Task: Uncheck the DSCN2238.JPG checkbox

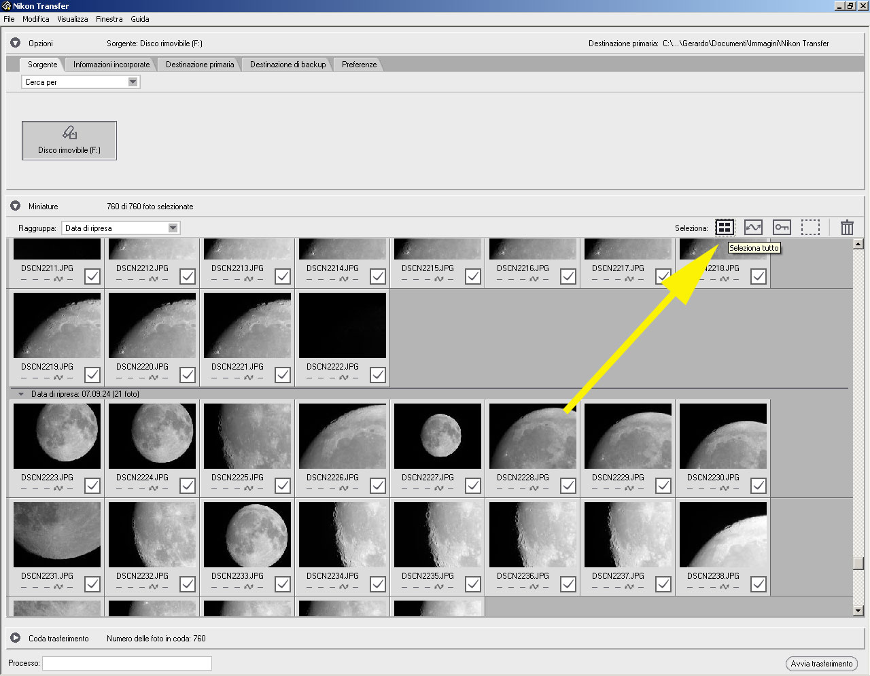Action: coord(759,584)
